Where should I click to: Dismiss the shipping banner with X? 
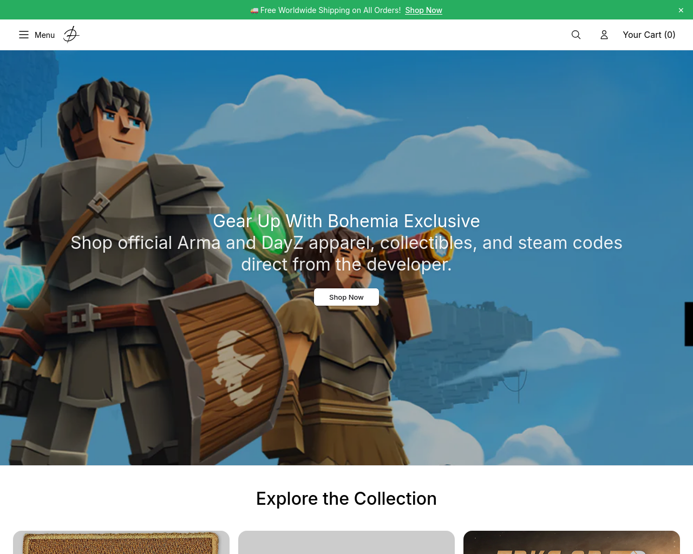681,10
